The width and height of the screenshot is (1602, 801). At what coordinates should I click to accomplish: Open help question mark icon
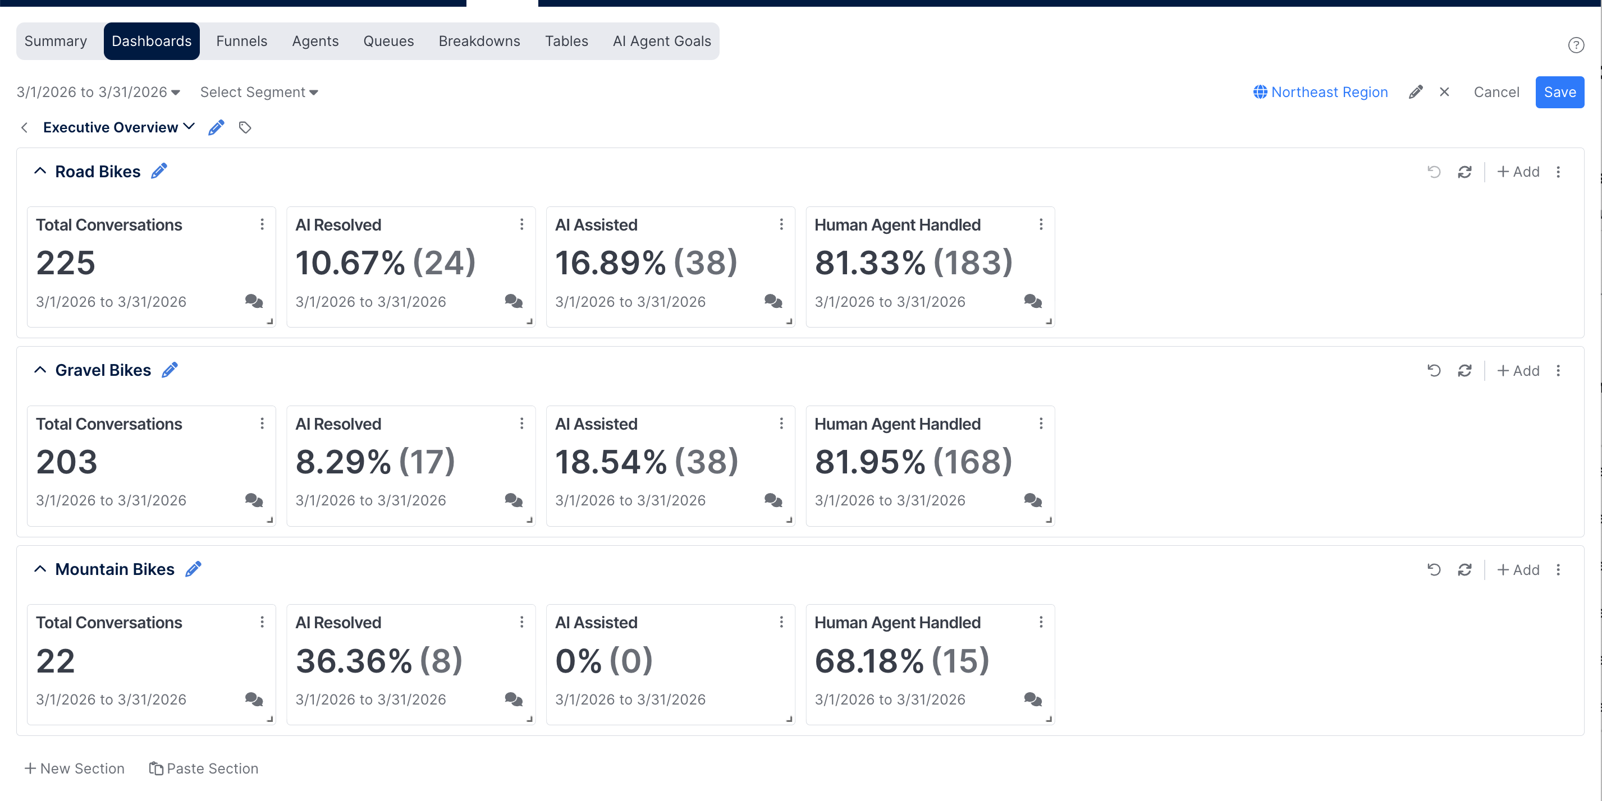pyautogui.click(x=1576, y=45)
